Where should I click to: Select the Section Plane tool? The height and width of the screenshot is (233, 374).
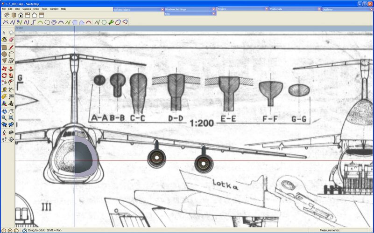tap(11, 139)
